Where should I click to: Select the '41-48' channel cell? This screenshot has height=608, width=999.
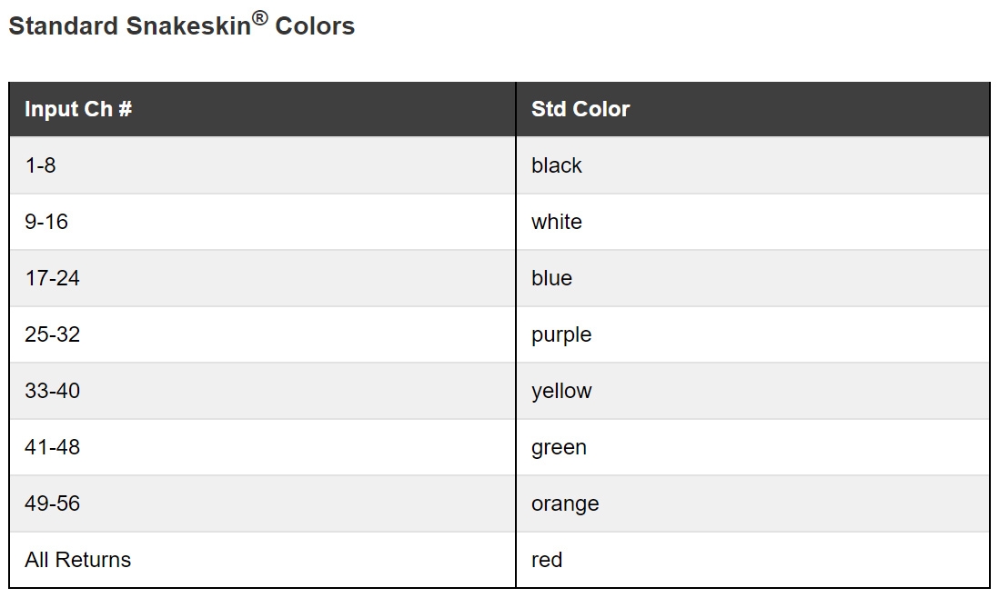coord(52,447)
